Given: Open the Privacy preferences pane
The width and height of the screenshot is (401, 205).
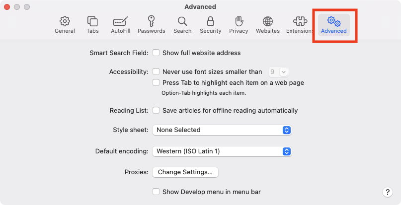Looking at the screenshot, I should [239, 25].
